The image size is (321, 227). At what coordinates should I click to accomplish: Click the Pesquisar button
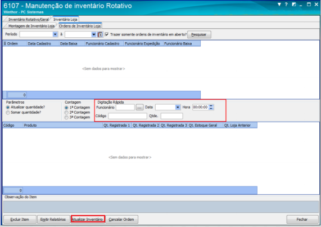199,35
